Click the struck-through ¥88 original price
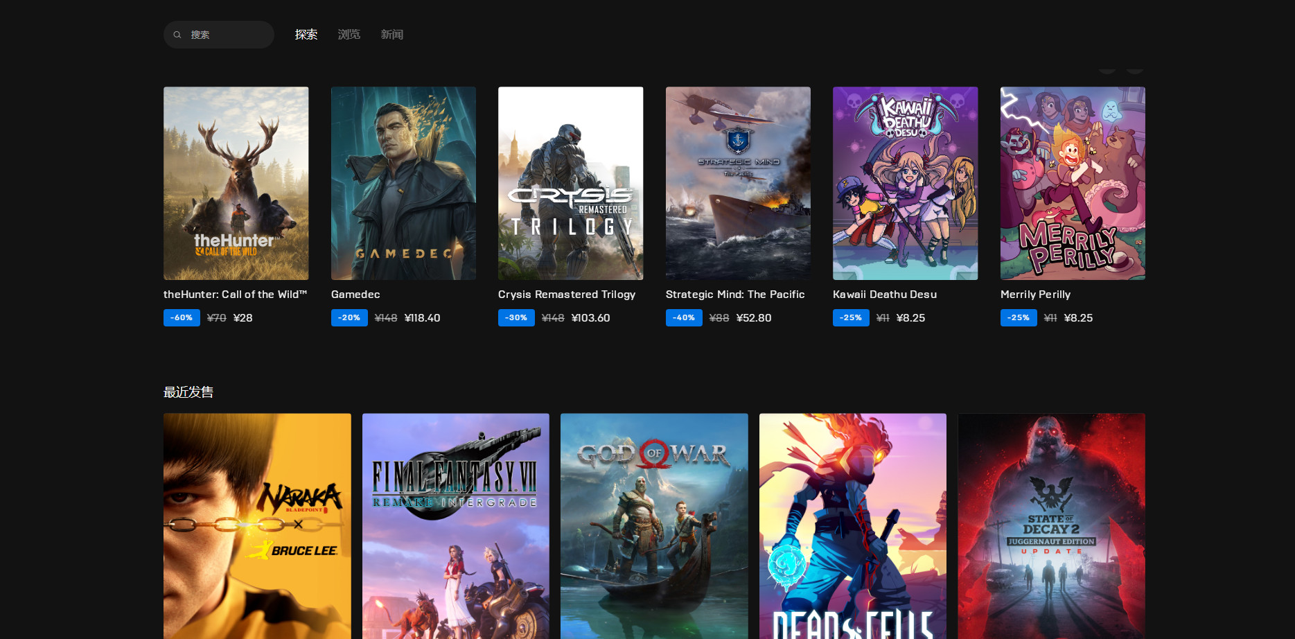 point(719,318)
